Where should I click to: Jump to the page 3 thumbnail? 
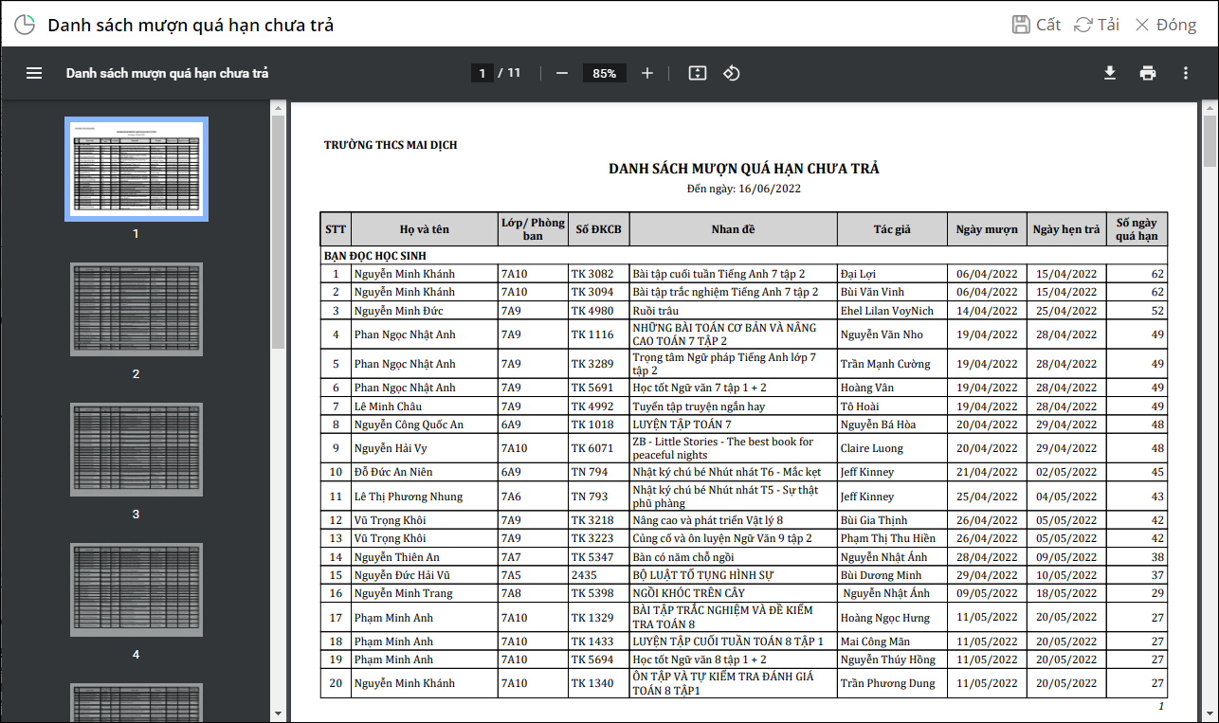tap(136, 450)
